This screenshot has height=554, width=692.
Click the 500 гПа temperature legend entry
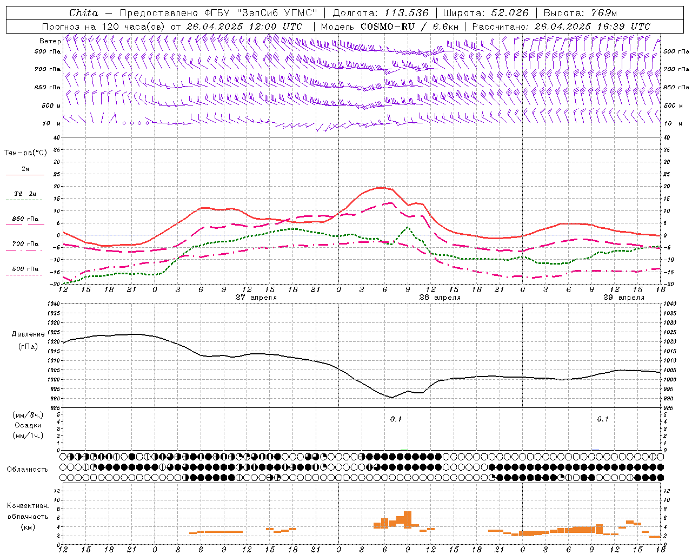25,269
